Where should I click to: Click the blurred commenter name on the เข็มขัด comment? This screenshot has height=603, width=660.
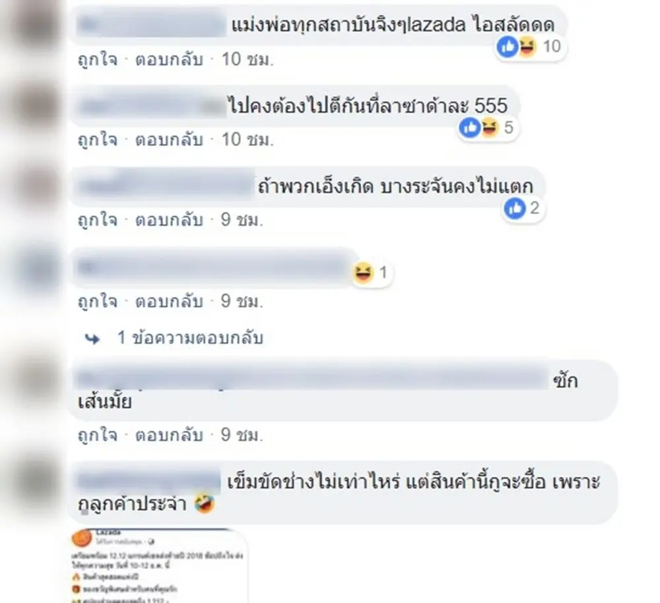149,481
